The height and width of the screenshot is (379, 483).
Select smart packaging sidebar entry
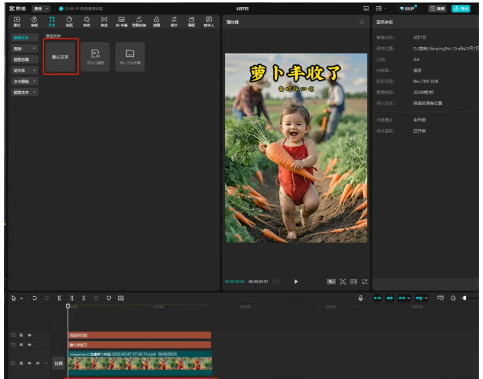pos(25,60)
